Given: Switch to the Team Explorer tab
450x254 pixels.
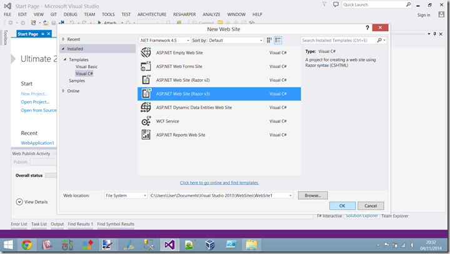Looking at the screenshot, I should 394,216.
